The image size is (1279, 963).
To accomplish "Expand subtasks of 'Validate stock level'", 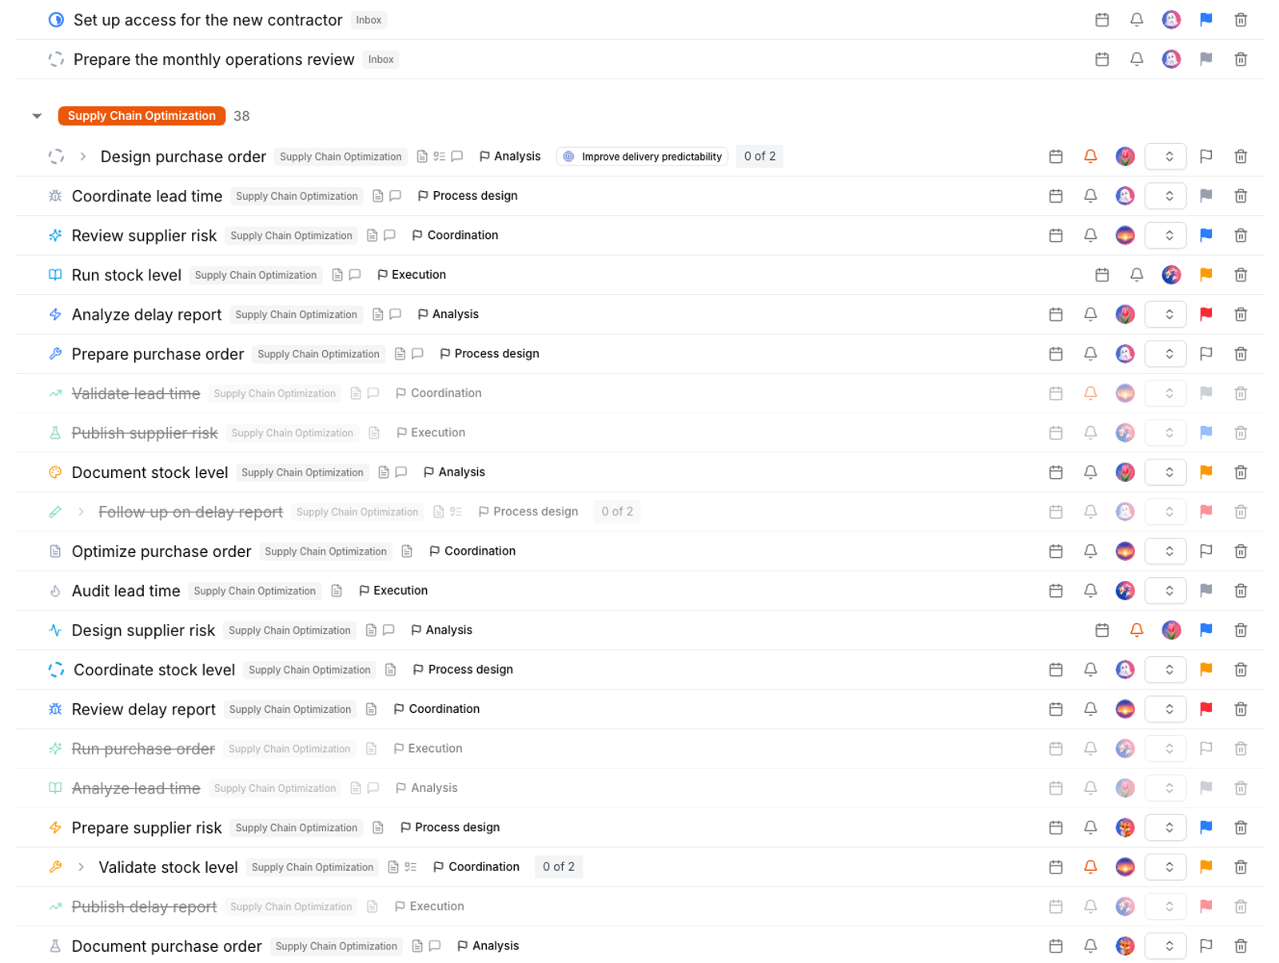I will click(x=81, y=867).
